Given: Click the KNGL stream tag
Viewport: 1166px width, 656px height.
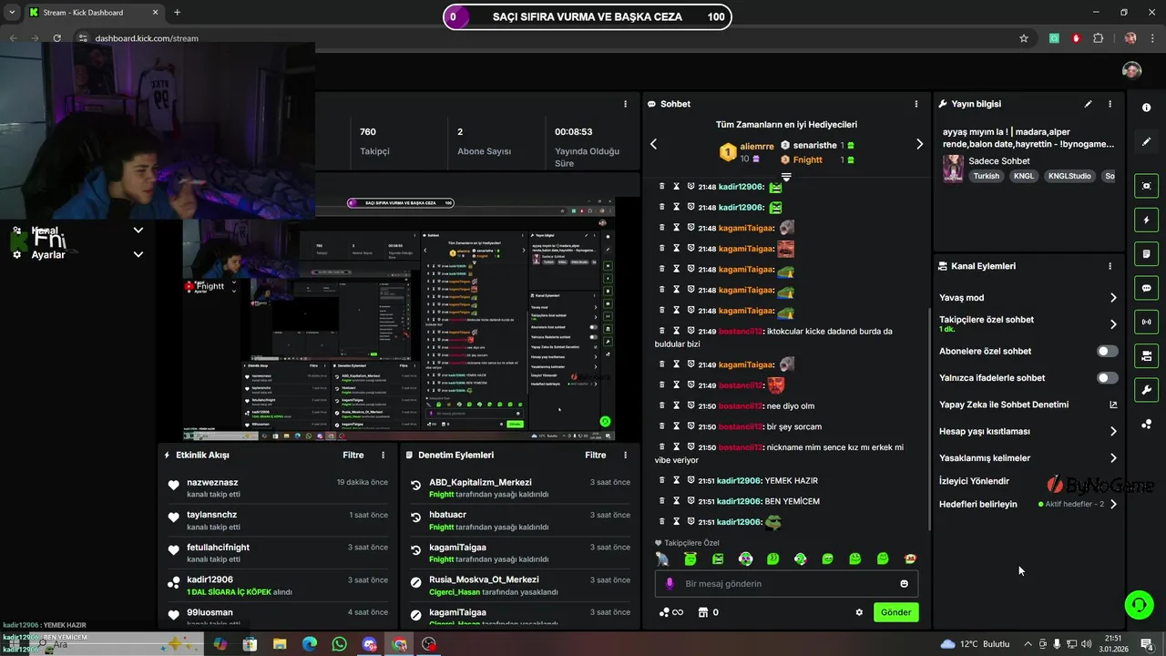Looking at the screenshot, I should [x=1024, y=176].
